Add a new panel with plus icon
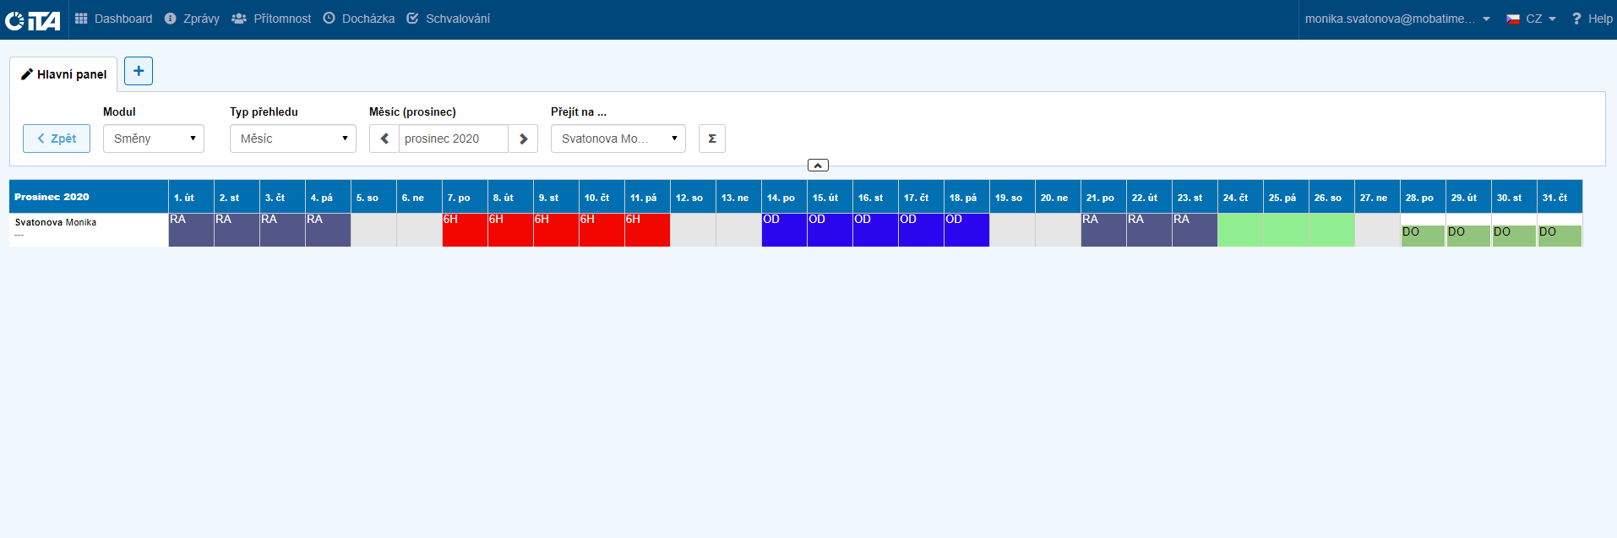This screenshot has width=1617, height=538. (139, 71)
